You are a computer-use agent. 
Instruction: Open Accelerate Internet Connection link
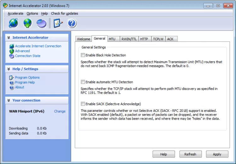coord(38,46)
